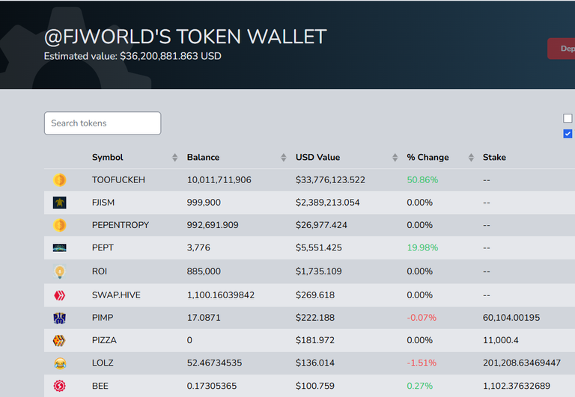The image size is (575, 397).
Task: Click the SWAP.HIVE red logo icon
Action: click(59, 295)
